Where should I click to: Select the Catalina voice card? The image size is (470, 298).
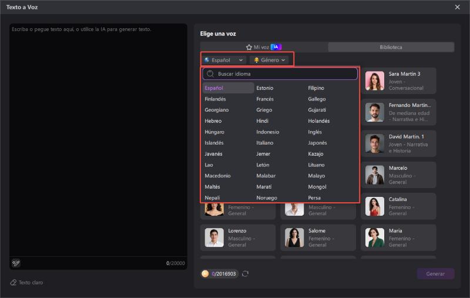point(398,206)
